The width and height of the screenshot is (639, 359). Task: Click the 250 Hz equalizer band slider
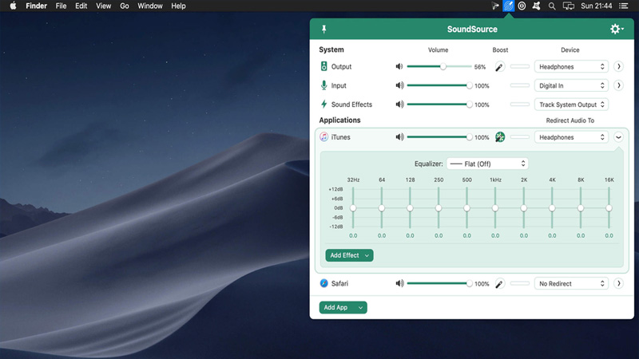tap(439, 208)
